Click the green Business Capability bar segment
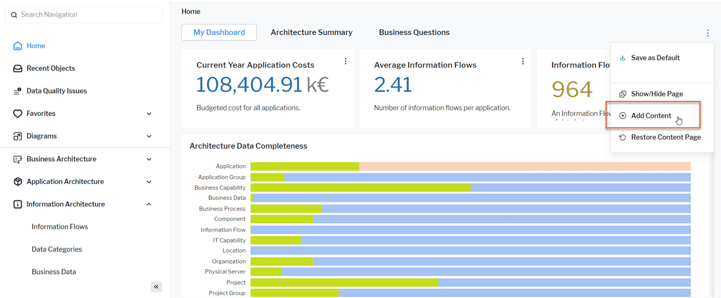The height and width of the screenshot is (298, 721). coord(360,188)
